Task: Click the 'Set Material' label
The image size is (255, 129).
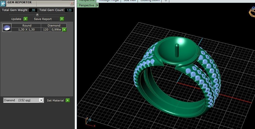Action: tap(55, 100)
